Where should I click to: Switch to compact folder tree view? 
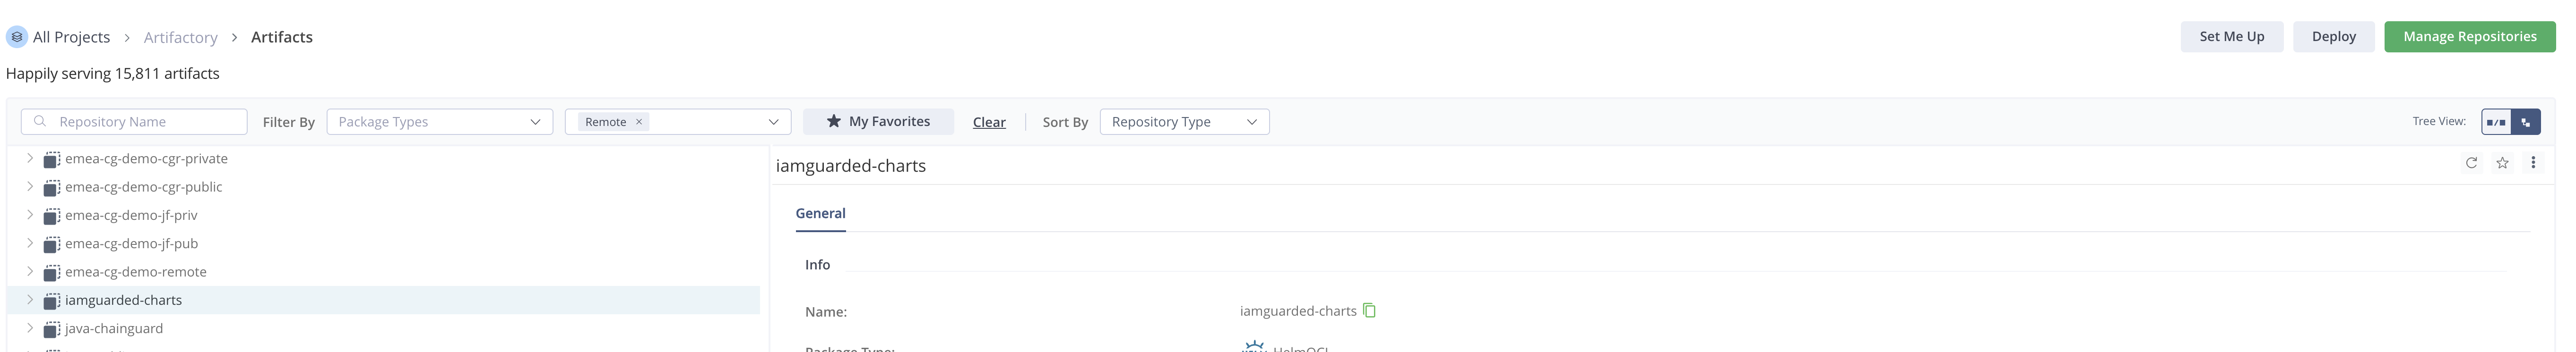click(x=2496, y=122)
